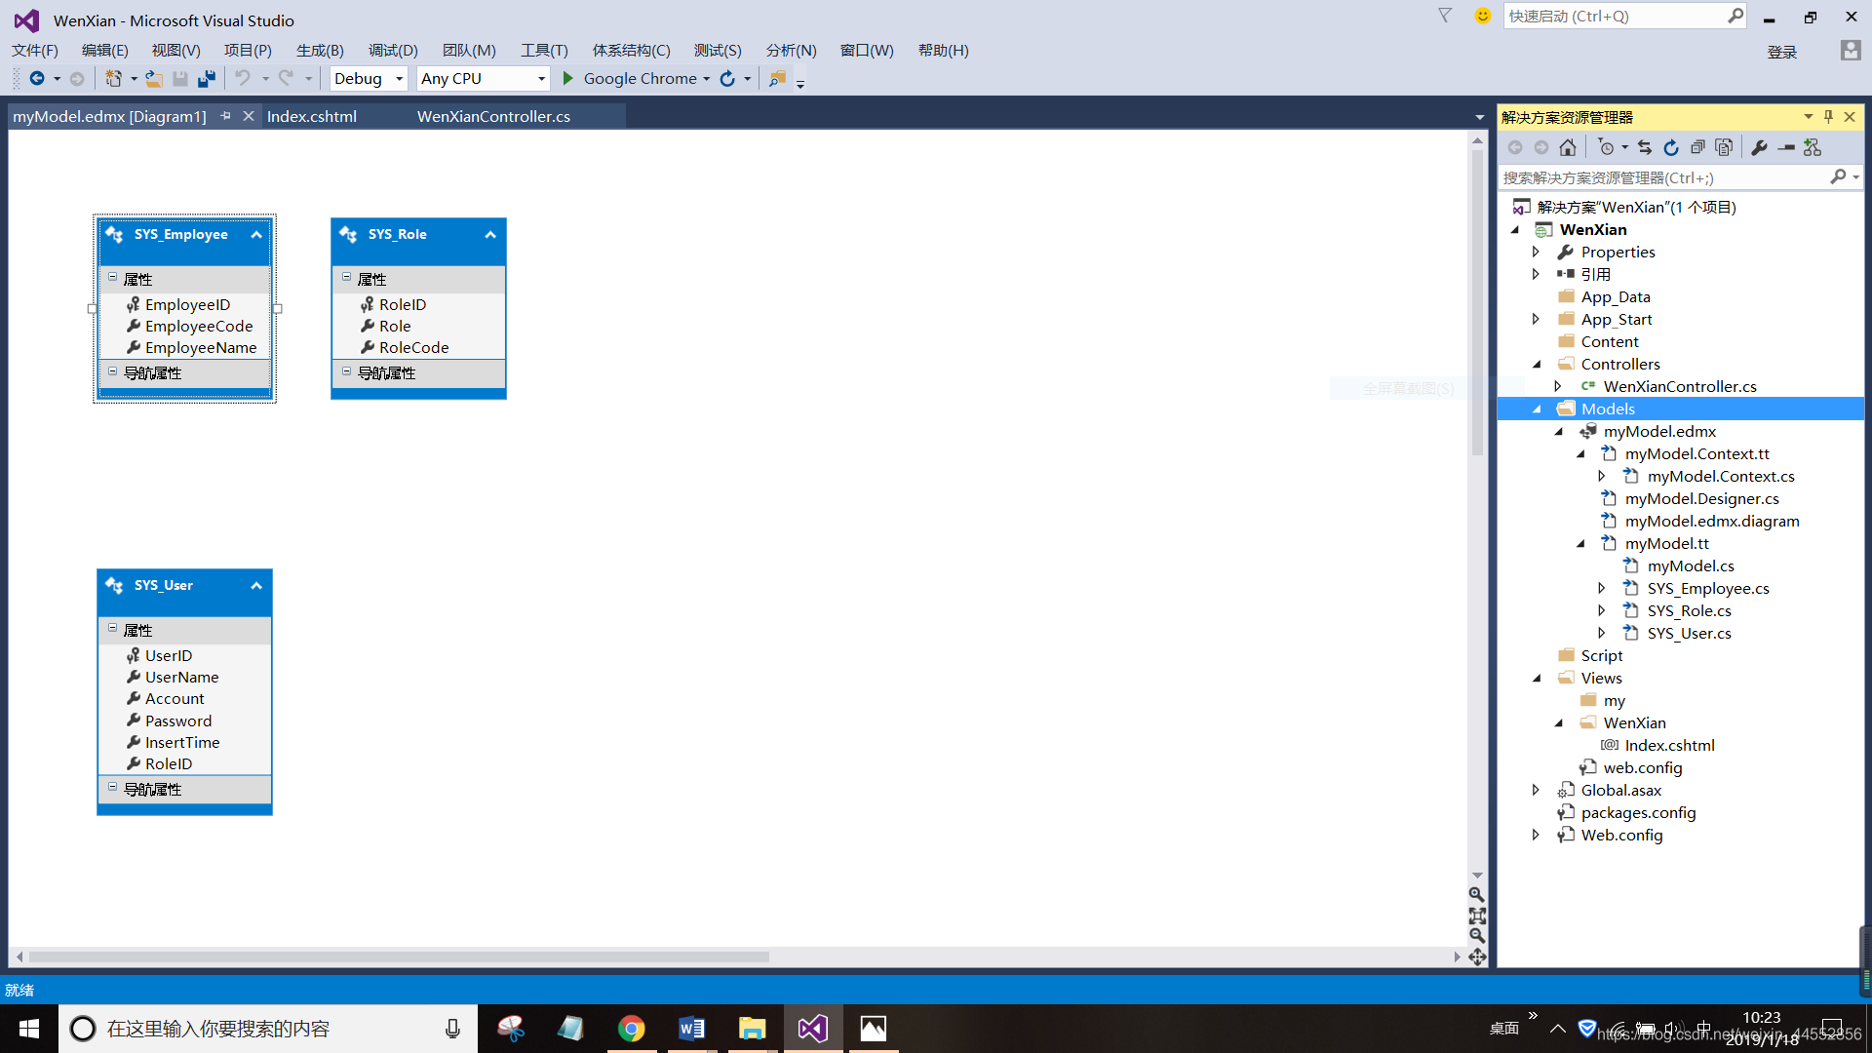Click the feedback smiley icon
The width and height of the screenshot is (1872, 1053).
[x=1482, y=16]
